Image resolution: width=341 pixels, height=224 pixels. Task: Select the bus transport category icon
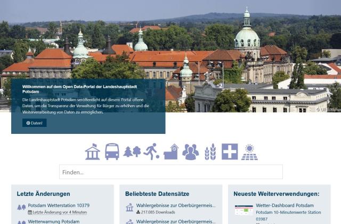(112, 151)
